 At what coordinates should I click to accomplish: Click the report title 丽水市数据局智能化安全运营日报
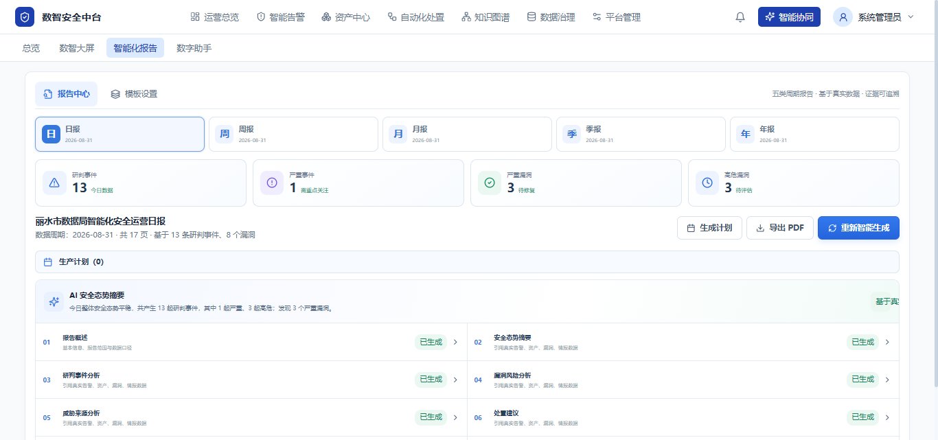click(x=100, y=221)
